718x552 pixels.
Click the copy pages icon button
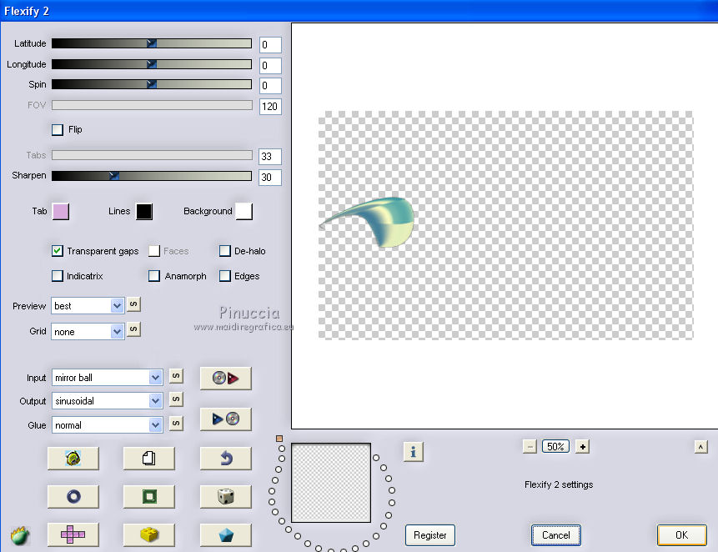coord(148,458)
